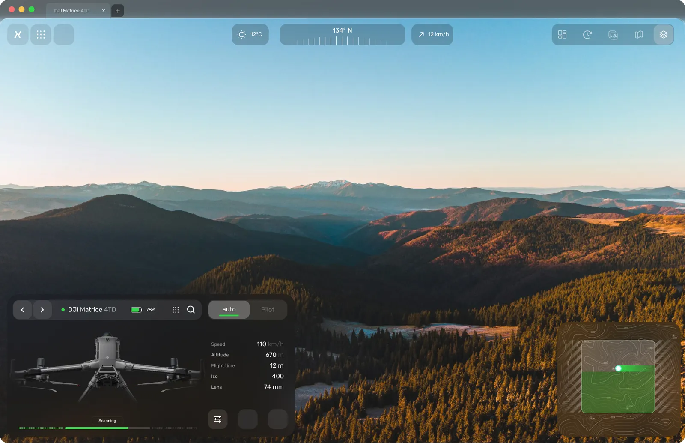Click the Iso value 400
Image resolution: width=685 pixels, height=443 pixels.
278,376
